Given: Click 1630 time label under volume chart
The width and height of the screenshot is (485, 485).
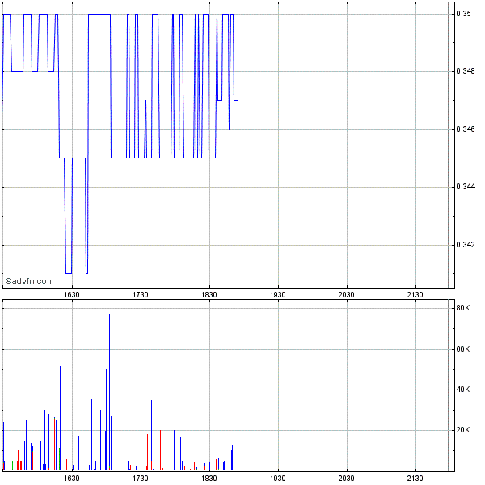Looking at the screenshot, I should click(x=72, y=479).
